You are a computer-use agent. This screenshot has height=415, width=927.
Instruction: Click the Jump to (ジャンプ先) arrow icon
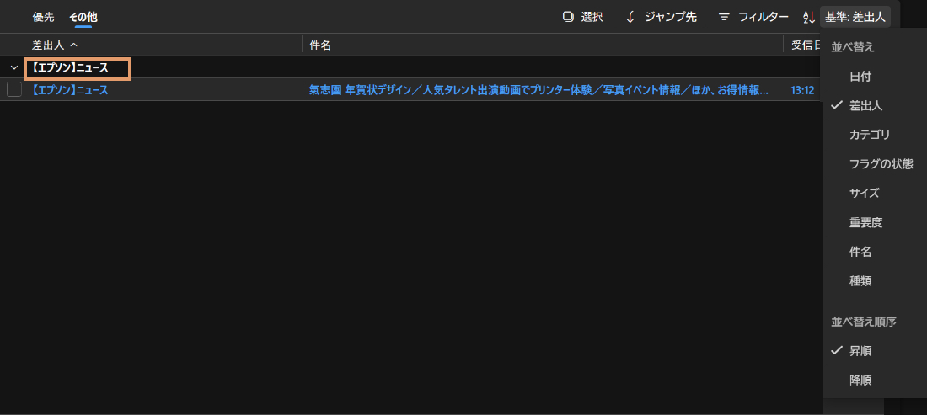point(630,17)
